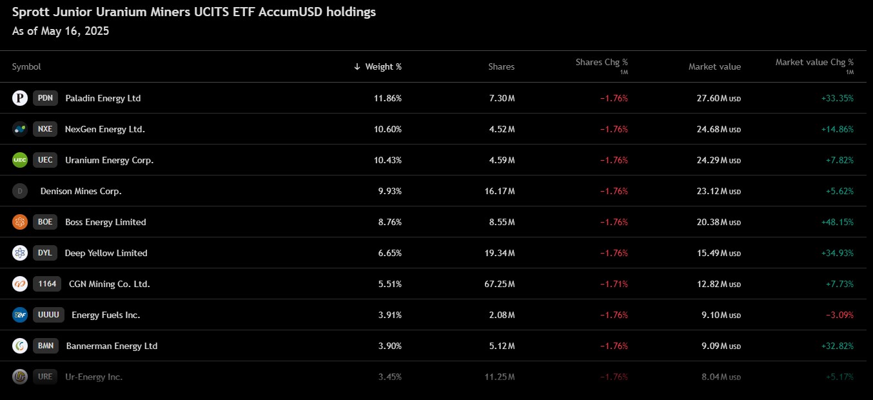
Task: Sort table by Shares column header
Action: tap(501, 66)
